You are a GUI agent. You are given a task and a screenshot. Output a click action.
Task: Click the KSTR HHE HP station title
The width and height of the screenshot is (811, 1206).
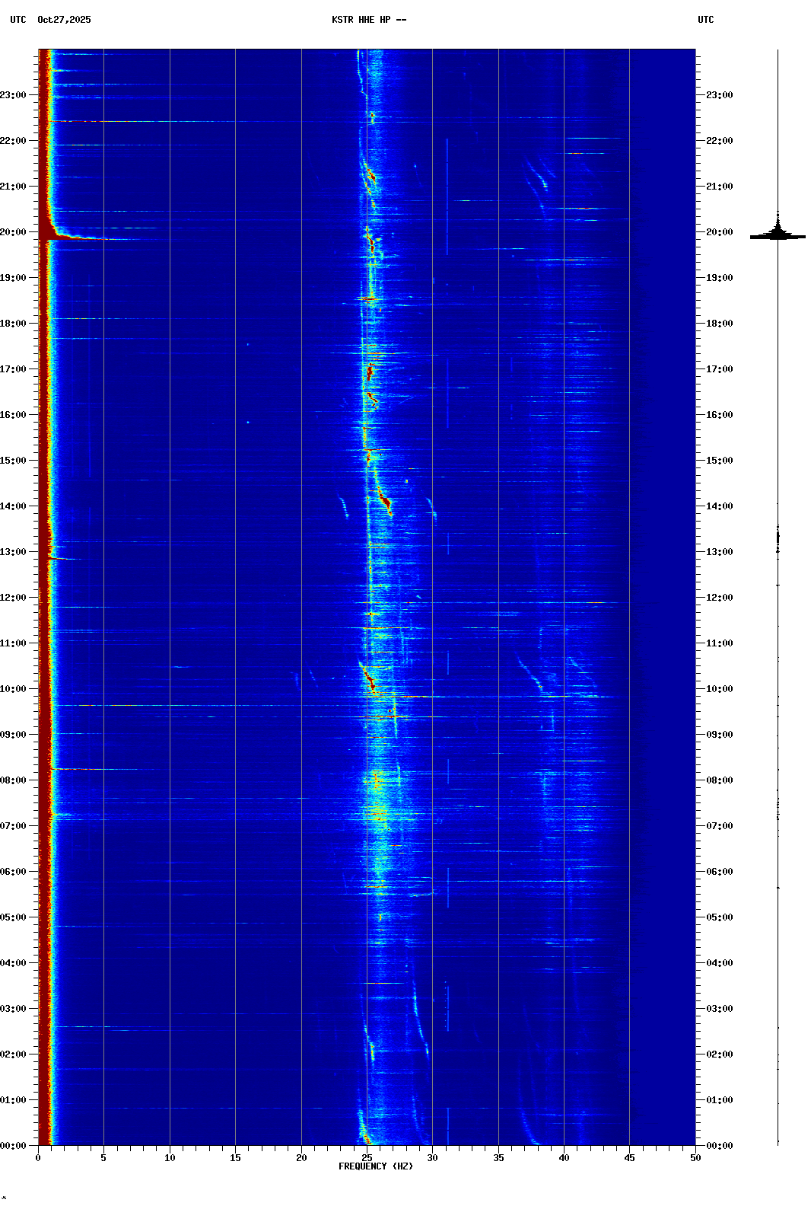368,20
